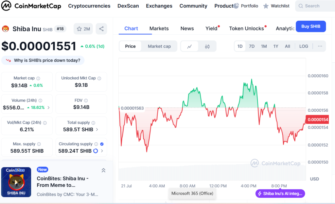
Task: Open the Cryptocurrencies menu
Action: [x=89, y=6]
